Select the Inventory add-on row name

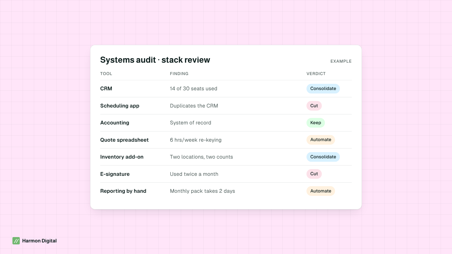122,157
